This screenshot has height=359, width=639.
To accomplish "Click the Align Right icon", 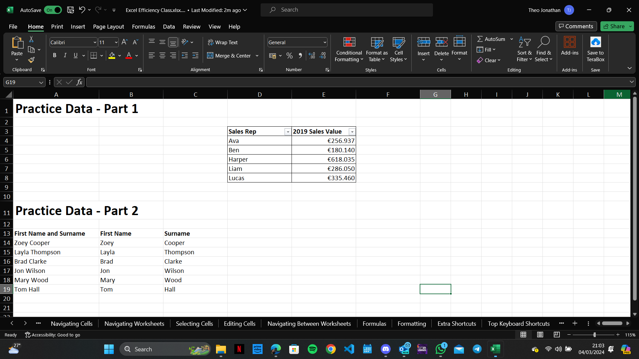I will 173,56.
